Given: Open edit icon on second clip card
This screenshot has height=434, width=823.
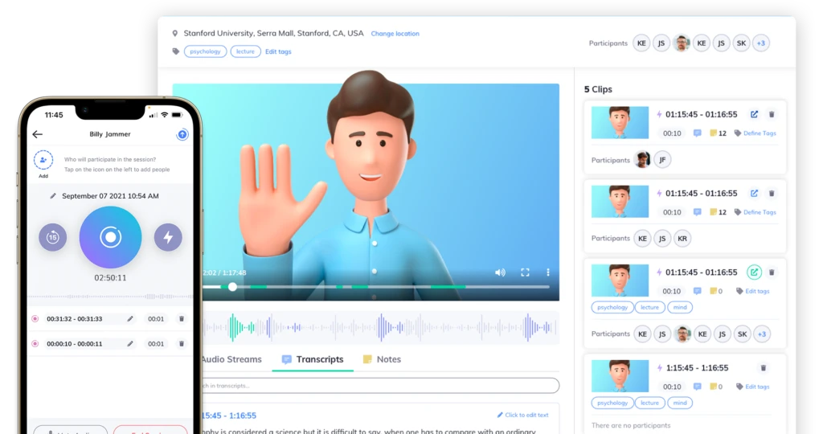Looking at the screenshot, I should [754, 194].
